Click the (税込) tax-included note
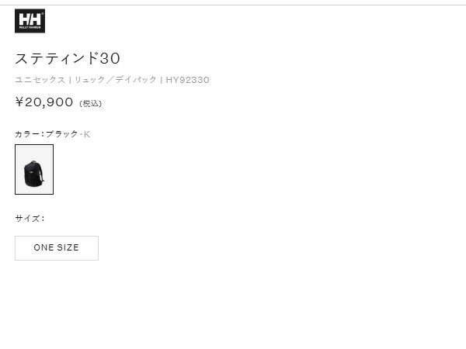Image resolution: width=466 pixels, height=349 pixels. click(91, 103)
